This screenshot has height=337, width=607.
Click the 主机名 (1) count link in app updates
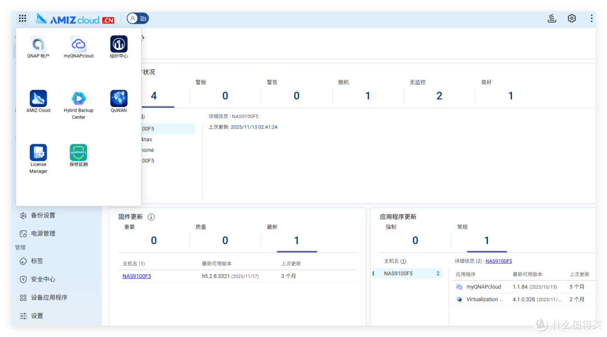tap(403, 261)
